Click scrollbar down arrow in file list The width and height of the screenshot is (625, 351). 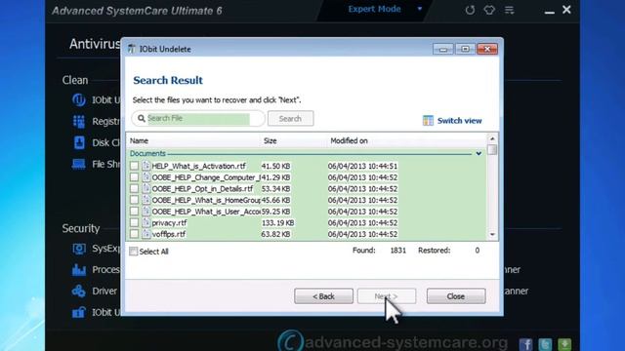click(x=492, y=235)
